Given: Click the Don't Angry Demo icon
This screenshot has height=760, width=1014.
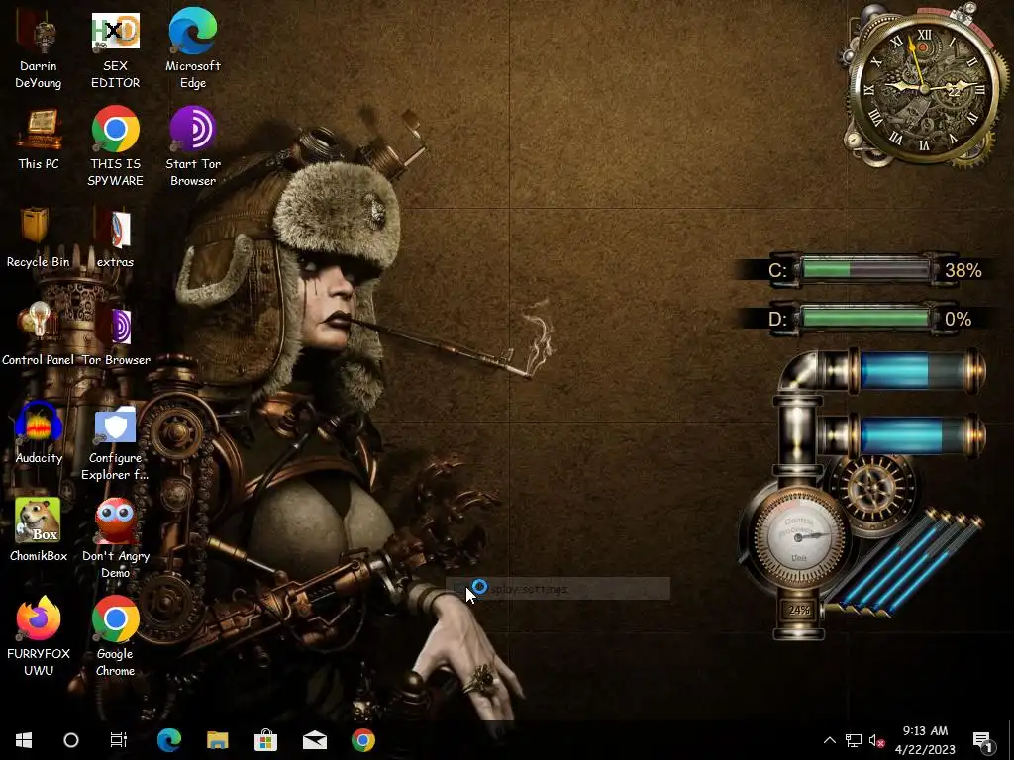Looking at the screenshot, I should [x=116, y=539].
